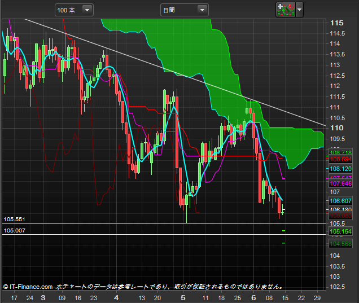This screenshot has width=359, height=303.
Task: Select the 104.568 dark green price label
Action: 341,244
